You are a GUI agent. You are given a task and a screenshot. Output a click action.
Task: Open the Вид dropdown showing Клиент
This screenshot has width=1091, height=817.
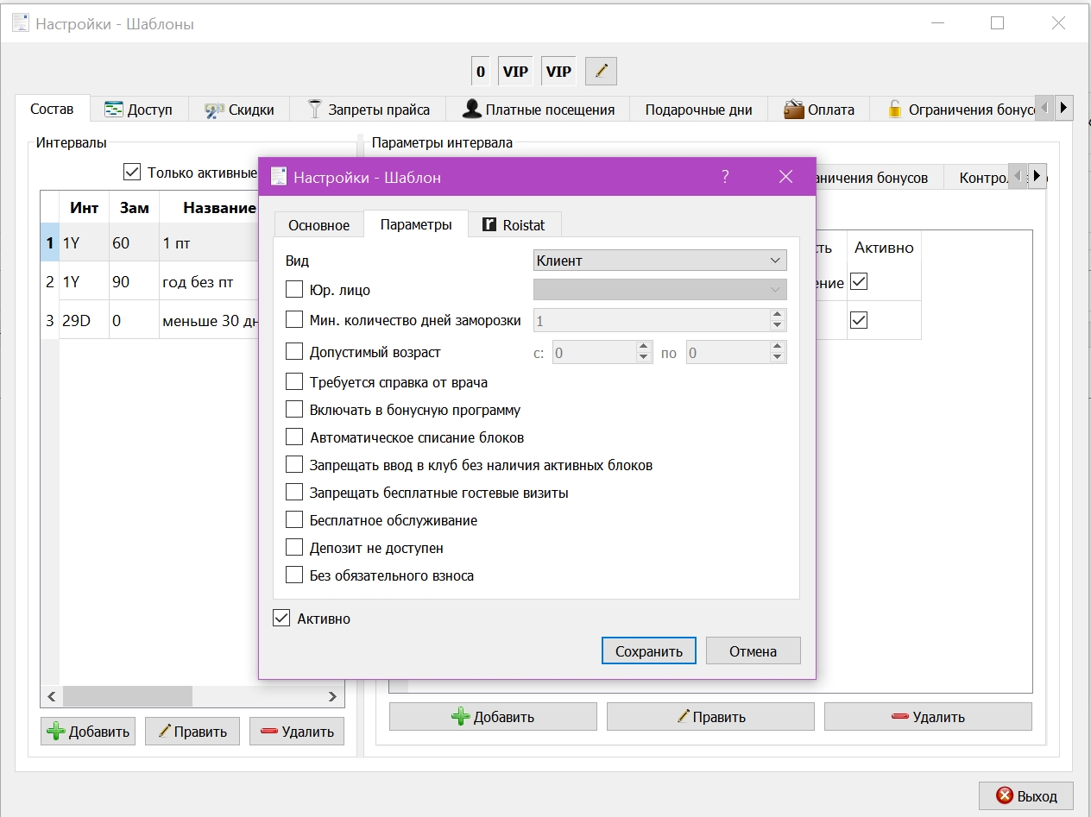point(659,260)
